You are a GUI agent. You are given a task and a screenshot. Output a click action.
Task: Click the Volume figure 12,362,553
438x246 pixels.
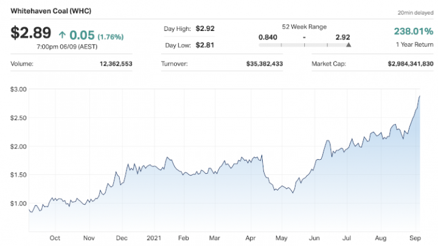click(x=116, y=64)
